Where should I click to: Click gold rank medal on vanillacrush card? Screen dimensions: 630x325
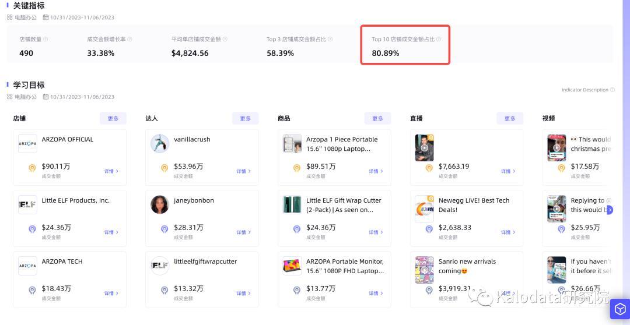[x=164, y=168]
